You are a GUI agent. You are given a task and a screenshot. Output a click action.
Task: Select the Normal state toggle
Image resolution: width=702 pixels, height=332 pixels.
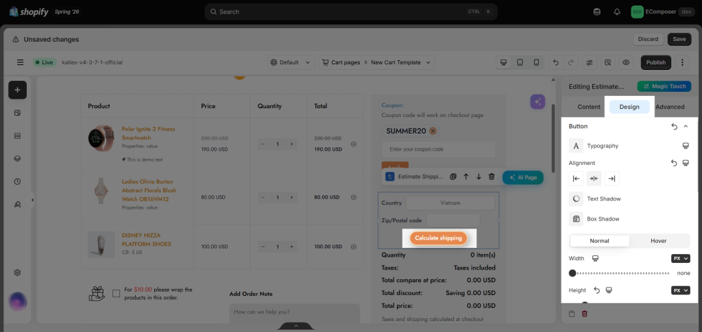599,241
